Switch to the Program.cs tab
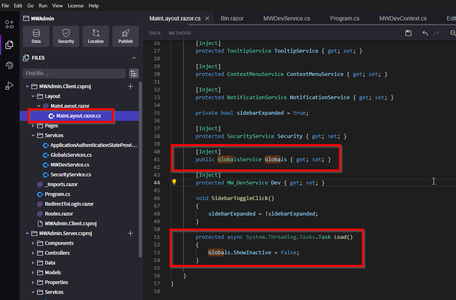The image size is (456, 300). pos(345,18)
